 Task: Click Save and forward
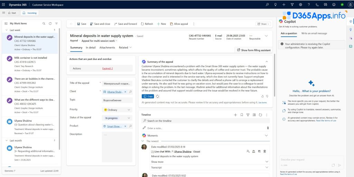[125, 24]
